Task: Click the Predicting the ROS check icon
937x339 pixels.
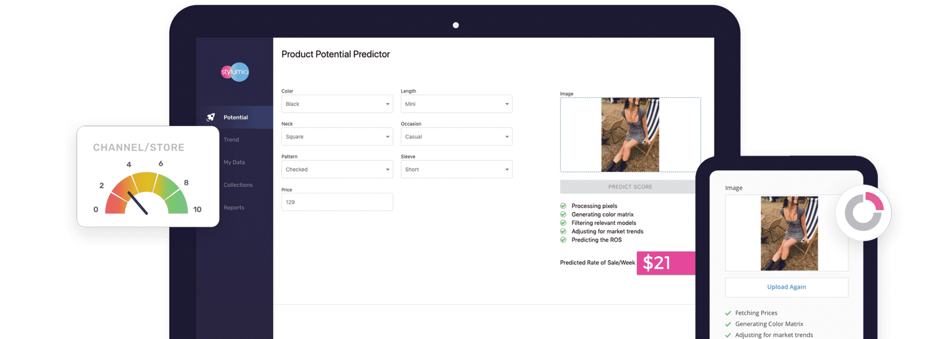Action: tap(563, 240)
